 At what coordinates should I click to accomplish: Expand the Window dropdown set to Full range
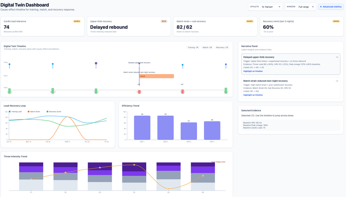point(306,7)
